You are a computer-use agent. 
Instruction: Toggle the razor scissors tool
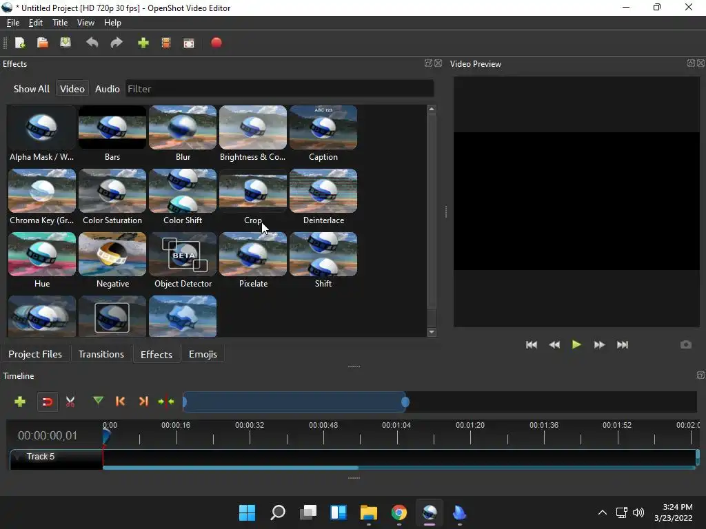click(70, 402)
